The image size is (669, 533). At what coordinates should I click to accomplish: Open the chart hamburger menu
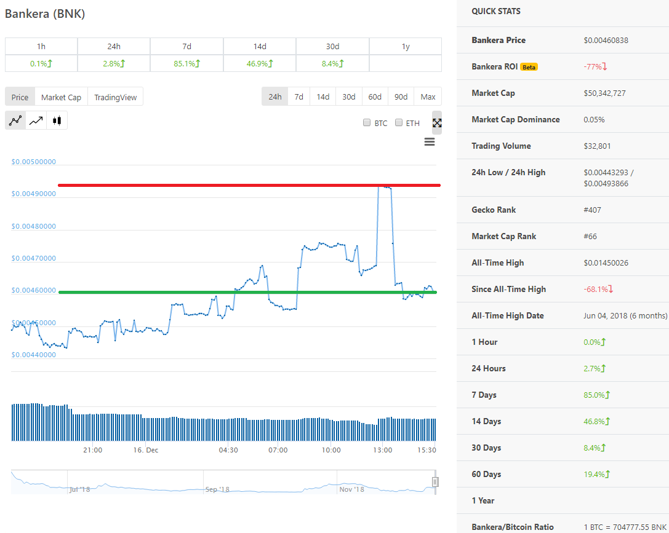[430, 142]
